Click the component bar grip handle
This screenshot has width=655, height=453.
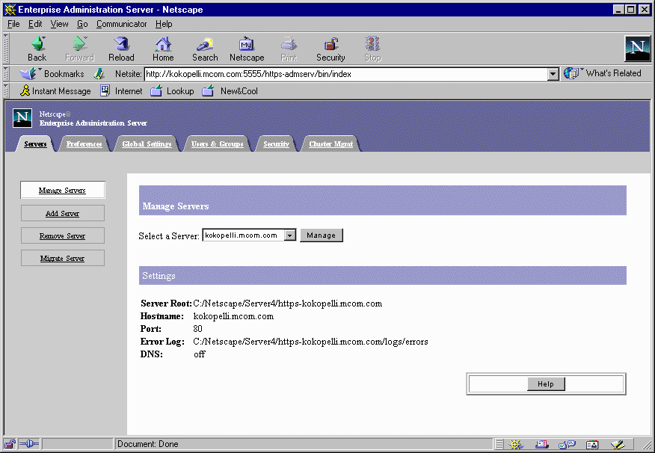(499, 444)
